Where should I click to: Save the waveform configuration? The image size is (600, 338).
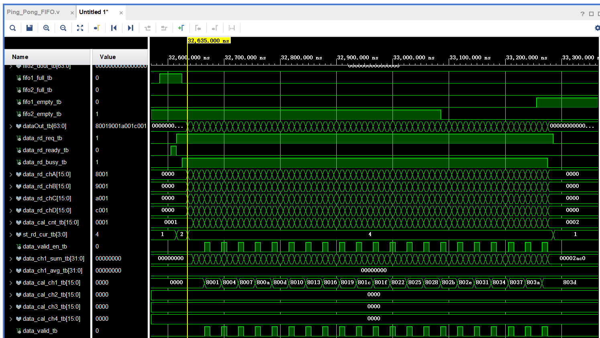tap(29, 28)
